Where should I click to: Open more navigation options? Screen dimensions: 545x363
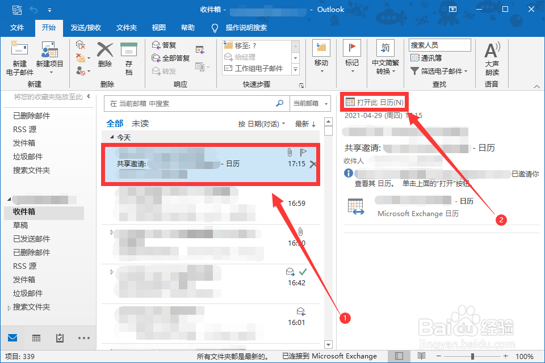point(84,337)
